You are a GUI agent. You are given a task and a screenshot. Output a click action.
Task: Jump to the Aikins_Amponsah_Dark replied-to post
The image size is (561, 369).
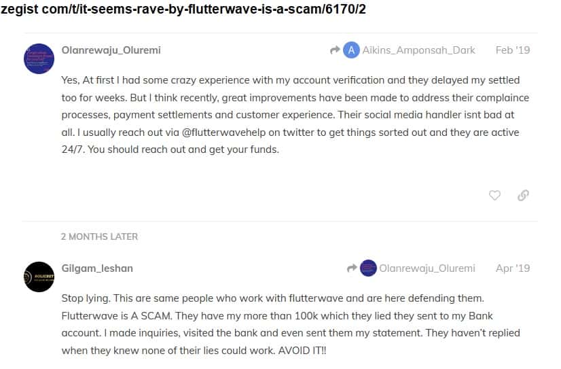click(x=419, y=50)
